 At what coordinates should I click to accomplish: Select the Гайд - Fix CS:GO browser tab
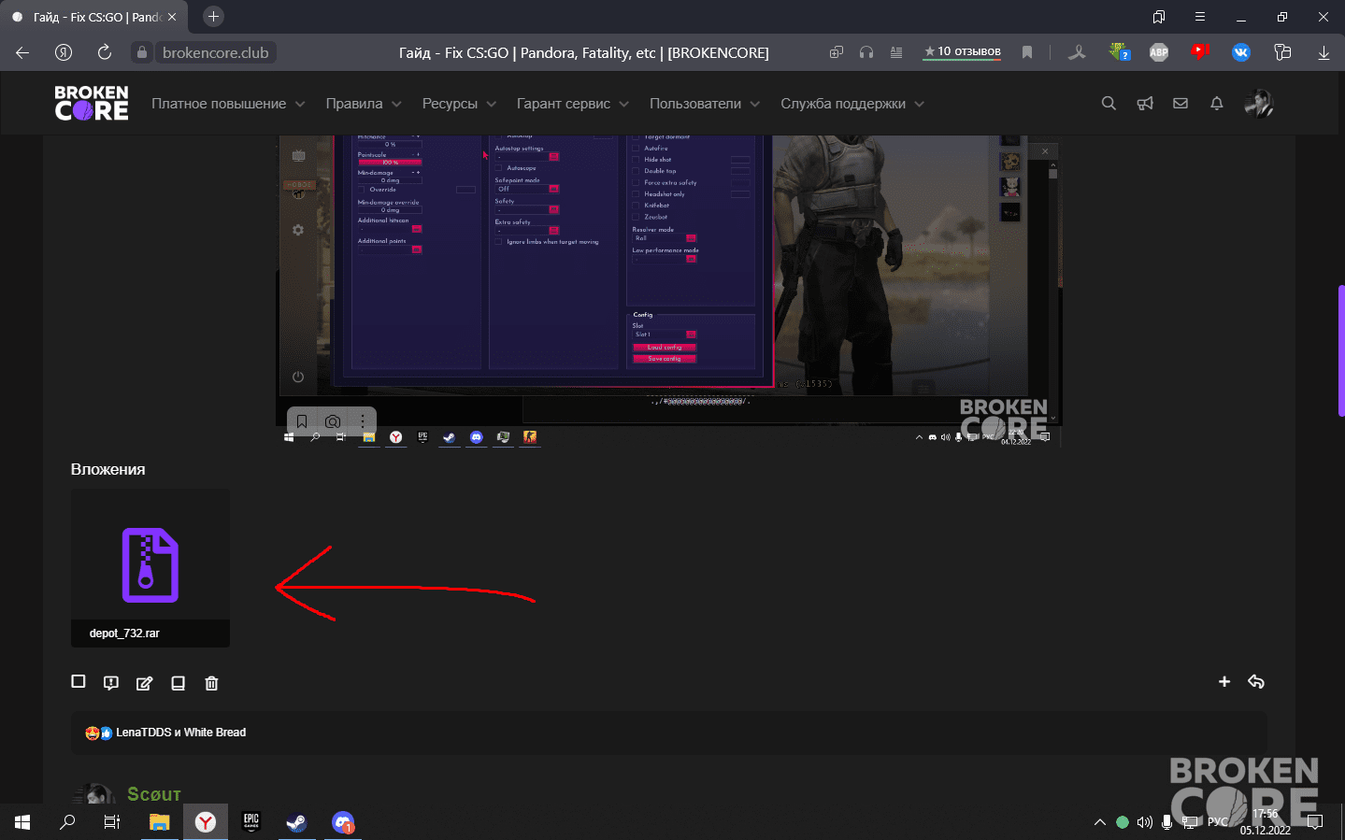coord(94,17)
